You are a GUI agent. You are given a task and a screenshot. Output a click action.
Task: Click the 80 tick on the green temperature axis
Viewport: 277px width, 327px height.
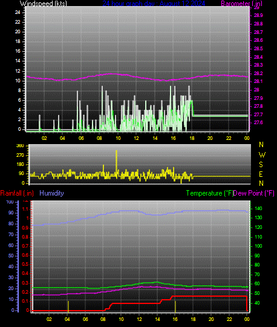(257, 265)
